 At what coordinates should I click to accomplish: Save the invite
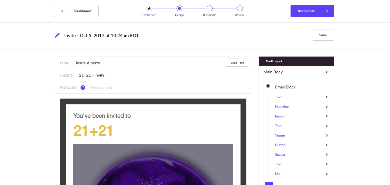pyautogui.click(x=323, y=35)
